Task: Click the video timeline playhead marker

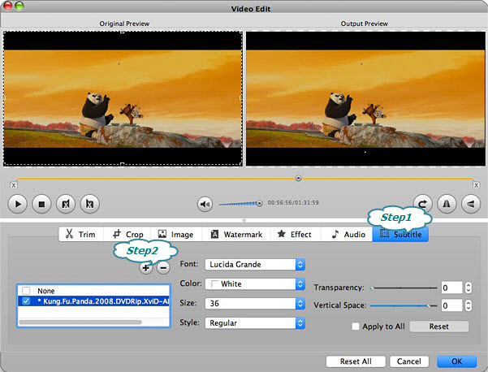Action: pyautogui.click(x=299, y=179)
